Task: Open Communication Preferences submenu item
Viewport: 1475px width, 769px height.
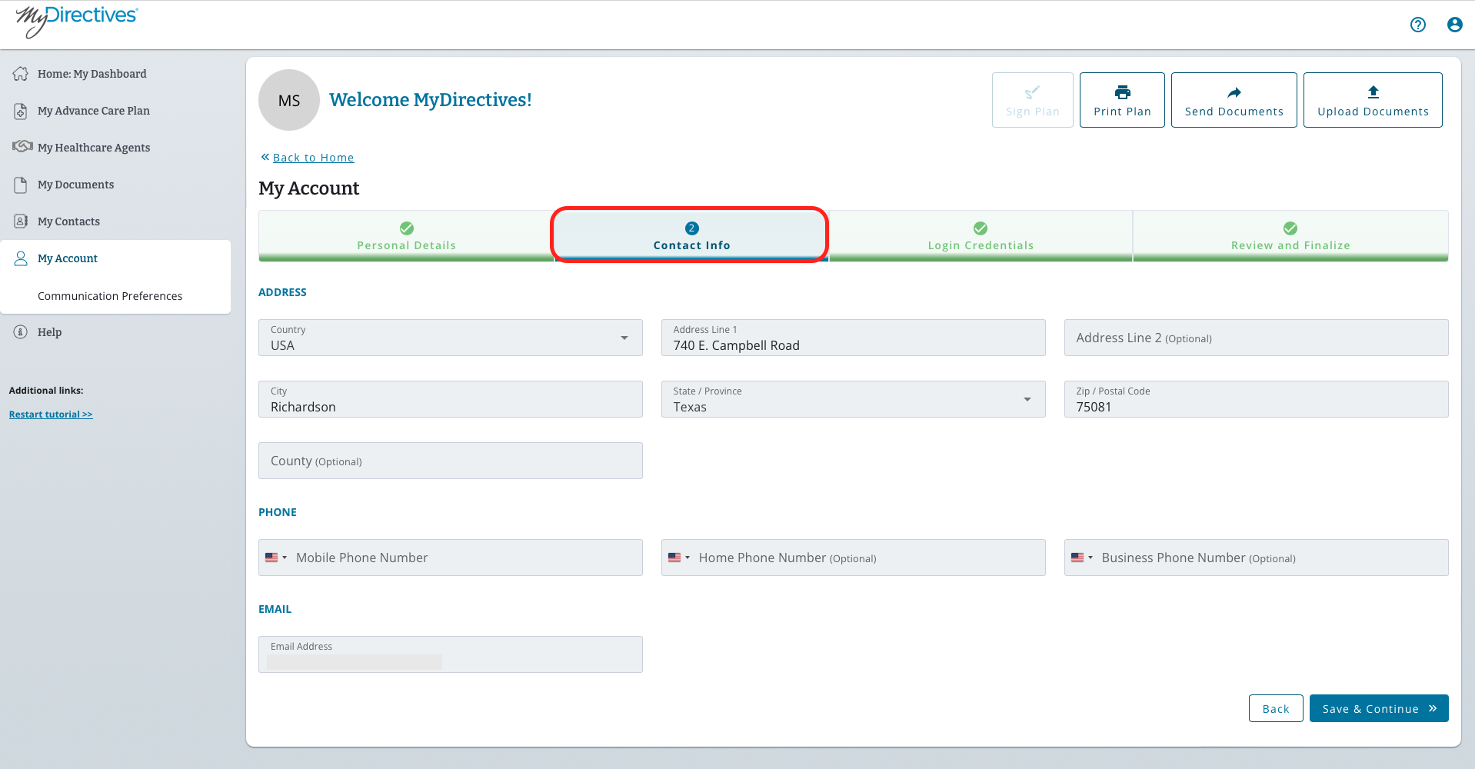Action: [110, 296]
